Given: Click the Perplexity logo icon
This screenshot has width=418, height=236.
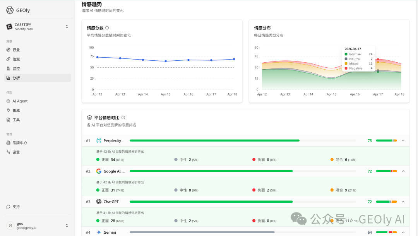Looking at the screenshot, I should pos(99,141).
